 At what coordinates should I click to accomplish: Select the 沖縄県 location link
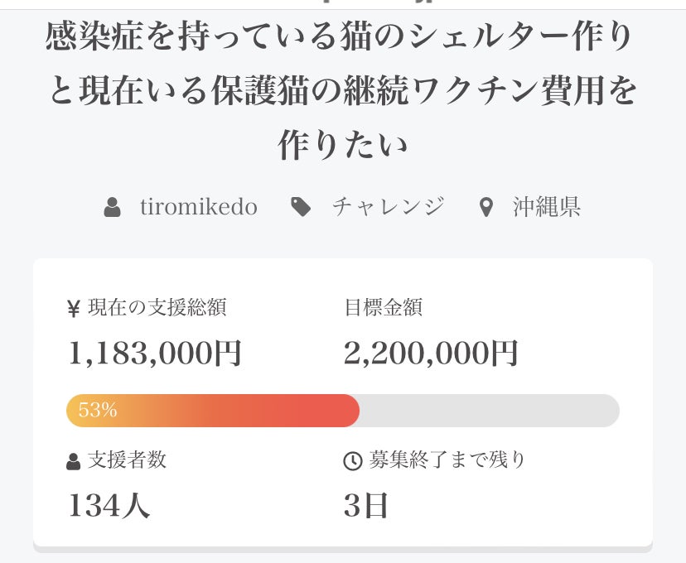click(546, 207)
